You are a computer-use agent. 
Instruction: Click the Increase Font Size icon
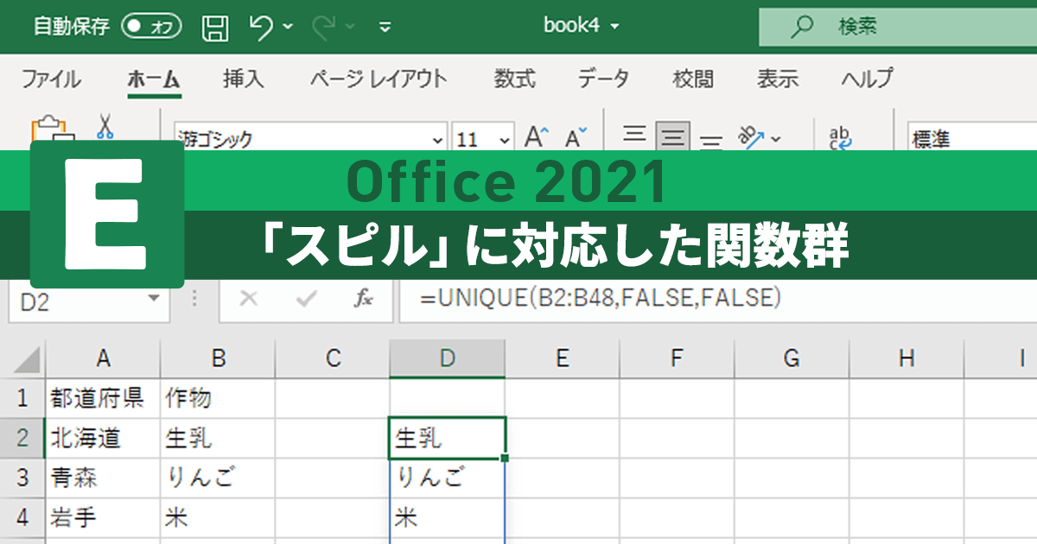537,137
